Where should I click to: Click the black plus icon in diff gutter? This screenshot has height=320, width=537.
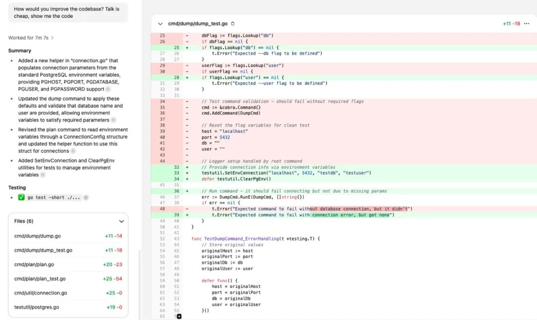point(179,316)
